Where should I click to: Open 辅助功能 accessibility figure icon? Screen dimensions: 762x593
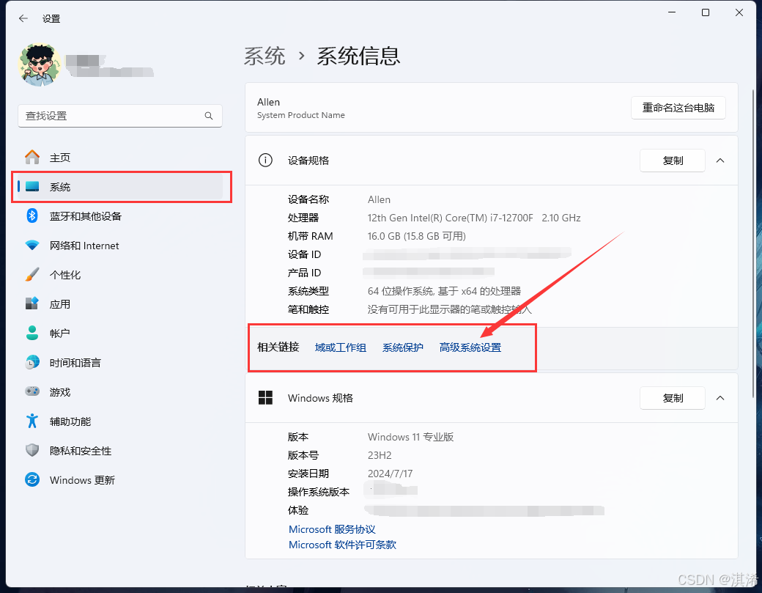coord(32,421)
